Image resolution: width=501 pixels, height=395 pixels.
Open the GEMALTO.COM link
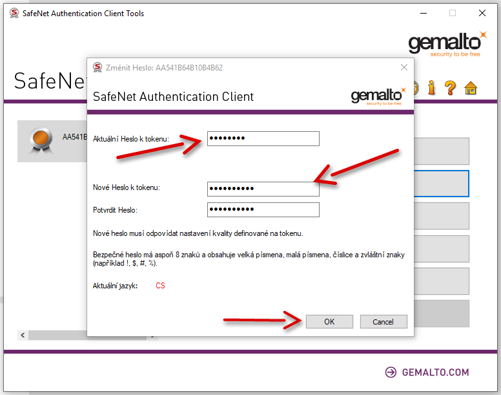coord(435,372)
